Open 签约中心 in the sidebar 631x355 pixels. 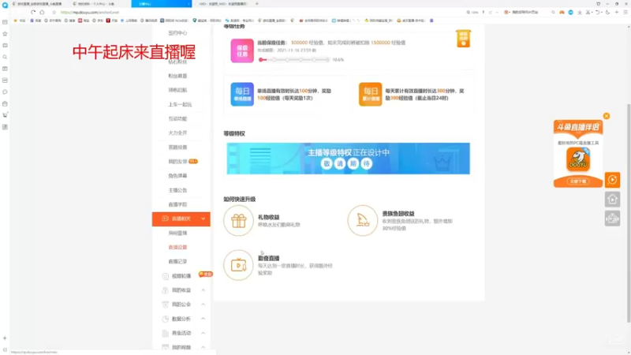click(x=177, y=33)
